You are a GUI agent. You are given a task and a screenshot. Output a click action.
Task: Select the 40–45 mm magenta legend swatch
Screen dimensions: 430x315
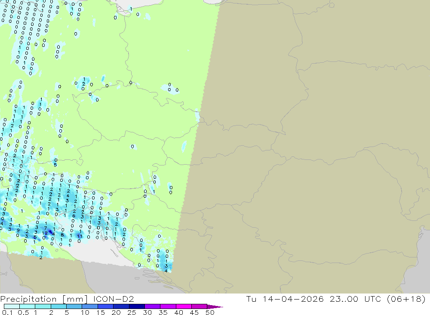184,306
